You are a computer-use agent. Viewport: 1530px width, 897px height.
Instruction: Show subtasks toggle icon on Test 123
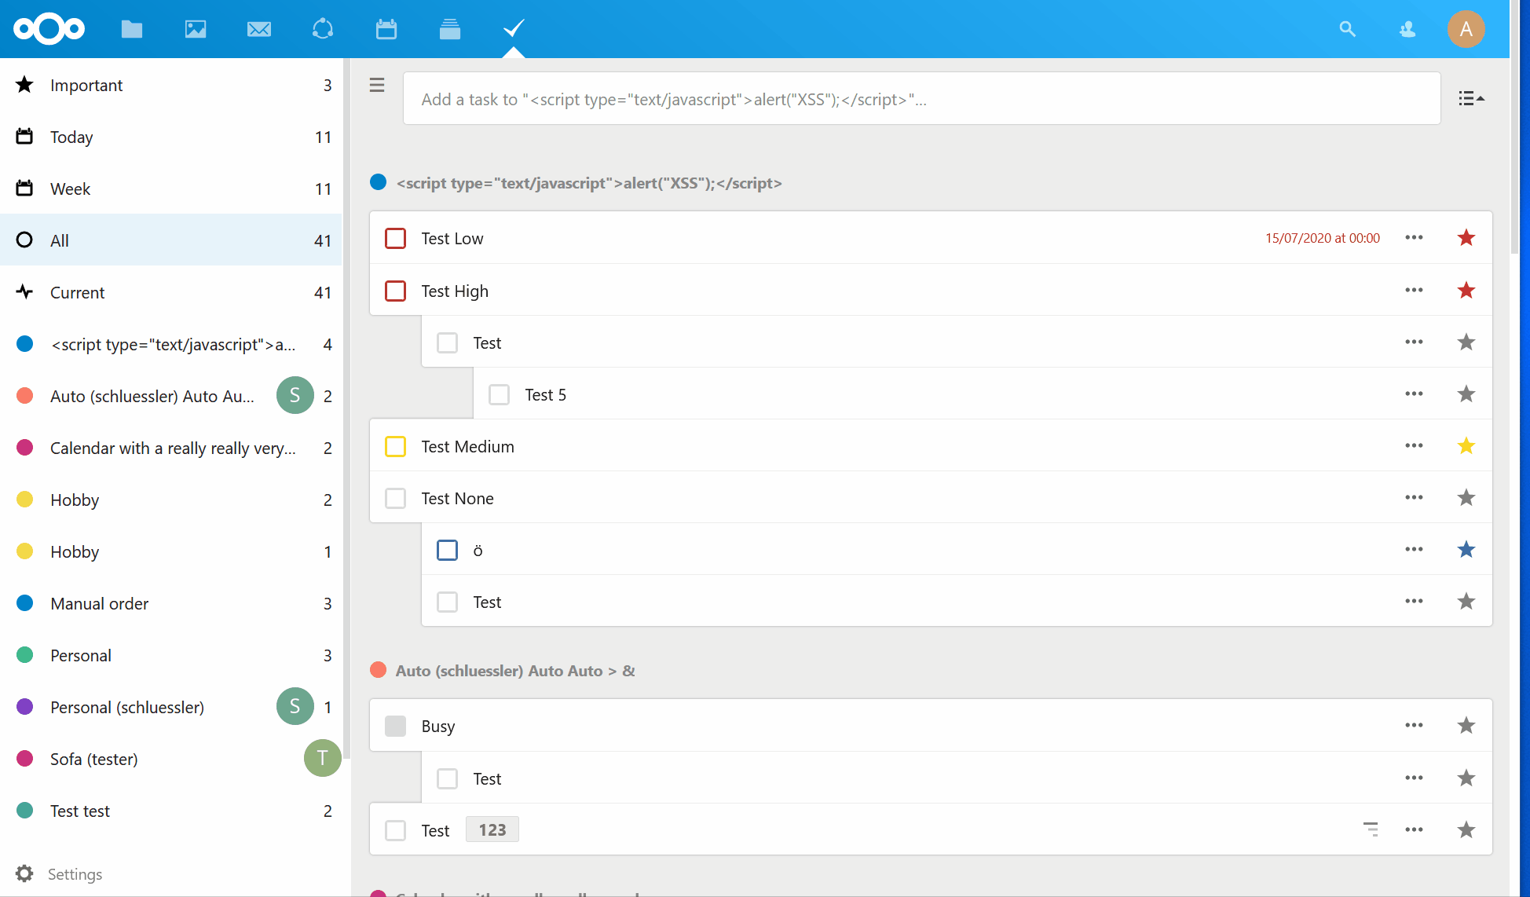point(1371,829)
